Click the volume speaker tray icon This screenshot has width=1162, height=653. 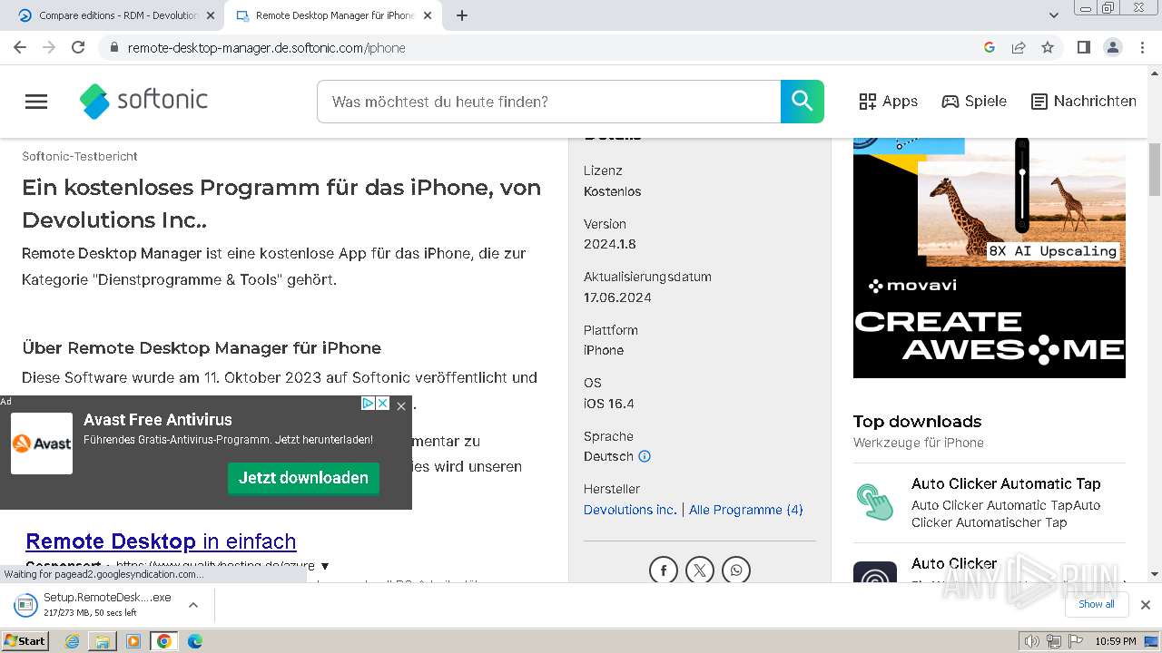click(x=1031, y=641)
